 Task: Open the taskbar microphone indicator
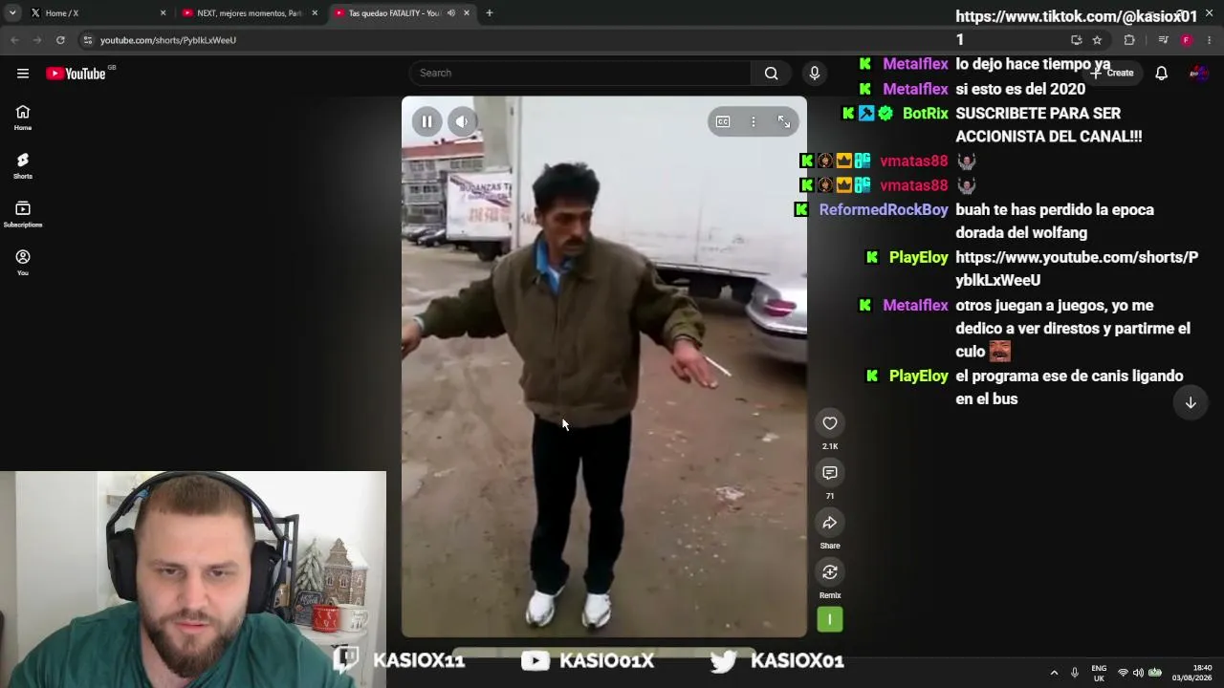click(x=1075, y=673)
